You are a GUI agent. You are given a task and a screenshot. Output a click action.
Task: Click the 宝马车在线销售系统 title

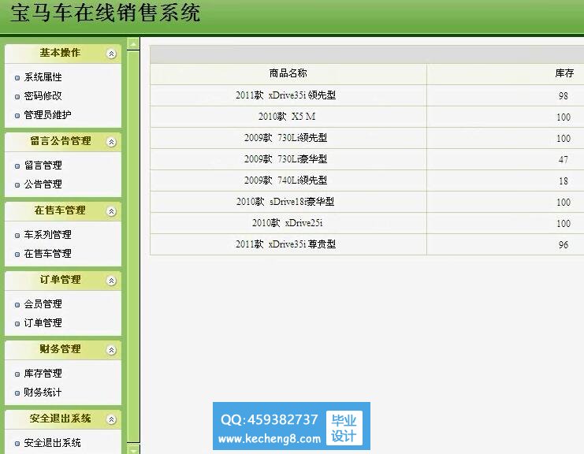106,13
